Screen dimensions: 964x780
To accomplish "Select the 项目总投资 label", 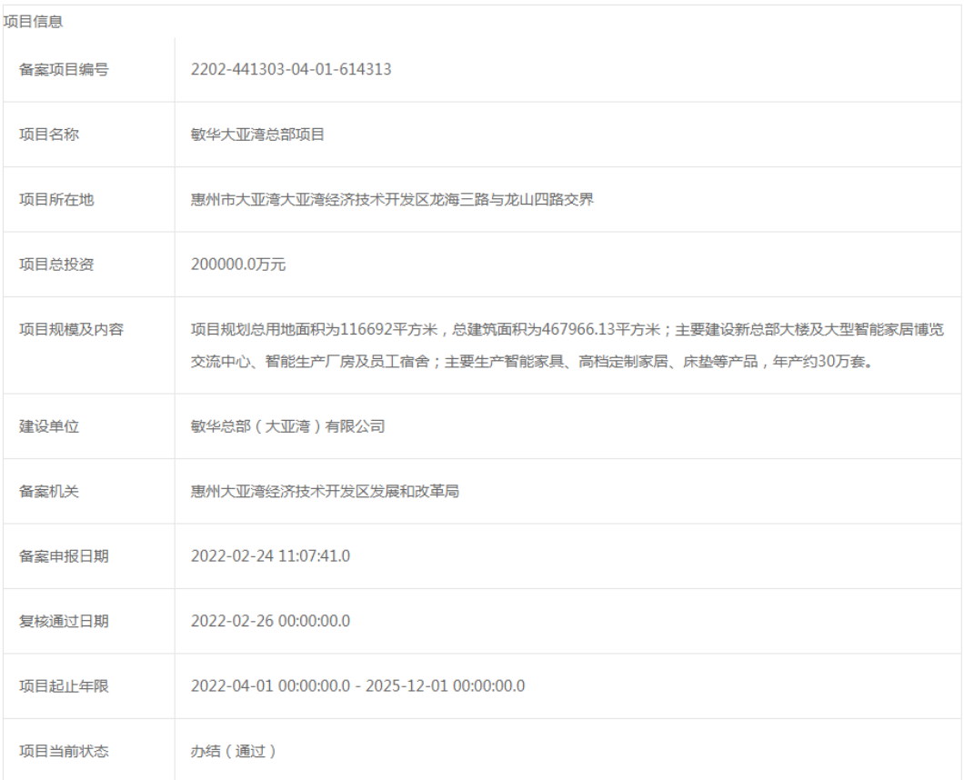I will click(x=56, y=265).
